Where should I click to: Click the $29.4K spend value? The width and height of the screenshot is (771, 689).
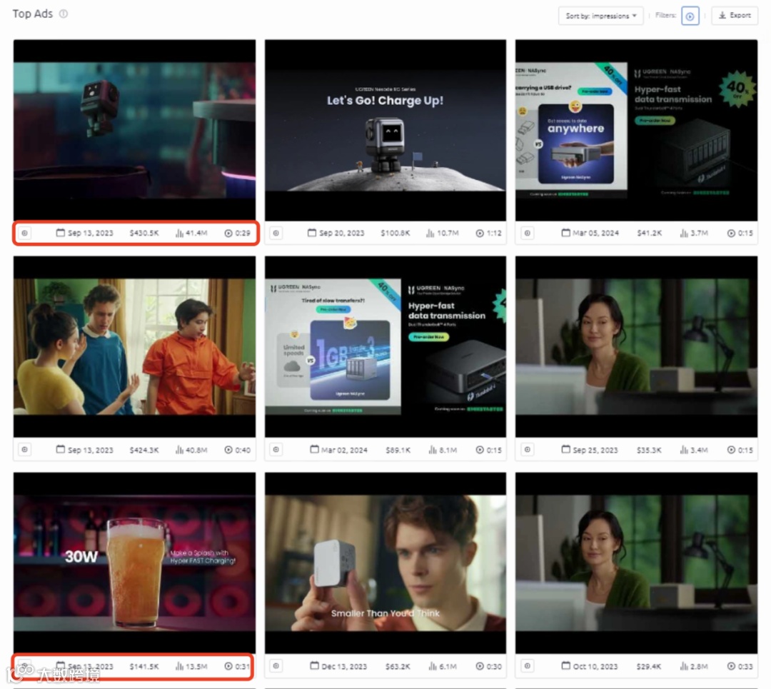pos(649,666)
